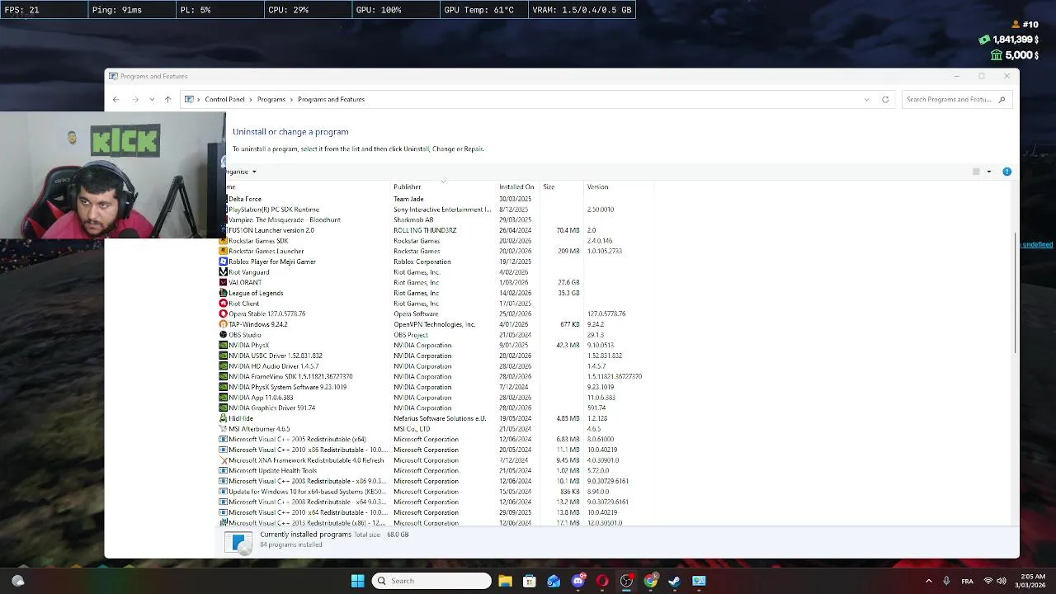This screenshot has width=1056, height=594.
Task: Click the NVIDIA Graphics Driver 591.74 icon
Action: pyautogui.click(x=223, y=408)
